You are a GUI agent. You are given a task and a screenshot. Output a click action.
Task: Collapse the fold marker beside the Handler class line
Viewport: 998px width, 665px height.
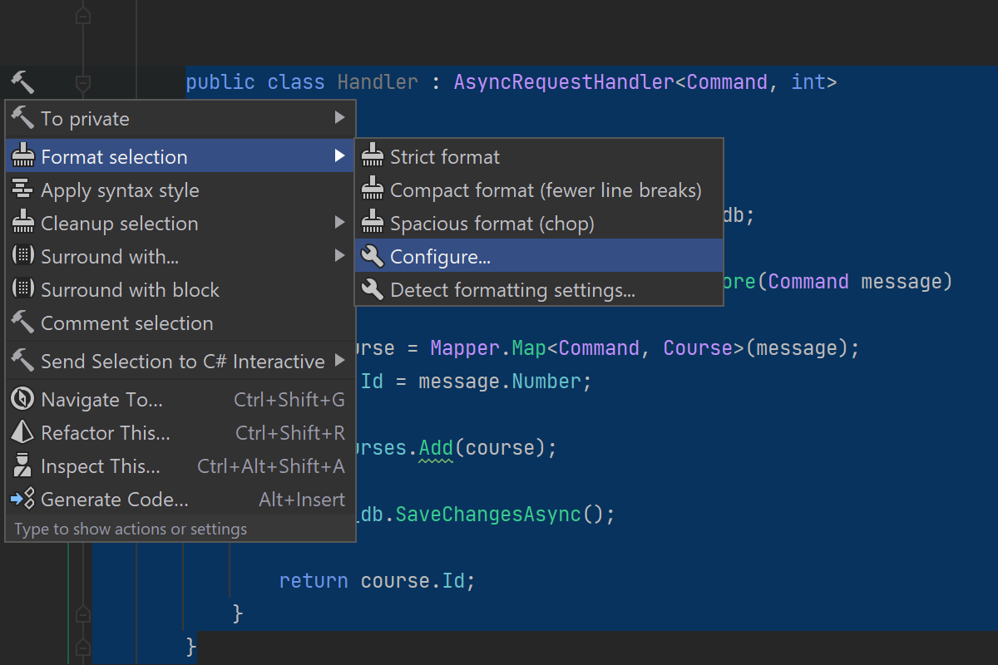click(x=82, y=82)
